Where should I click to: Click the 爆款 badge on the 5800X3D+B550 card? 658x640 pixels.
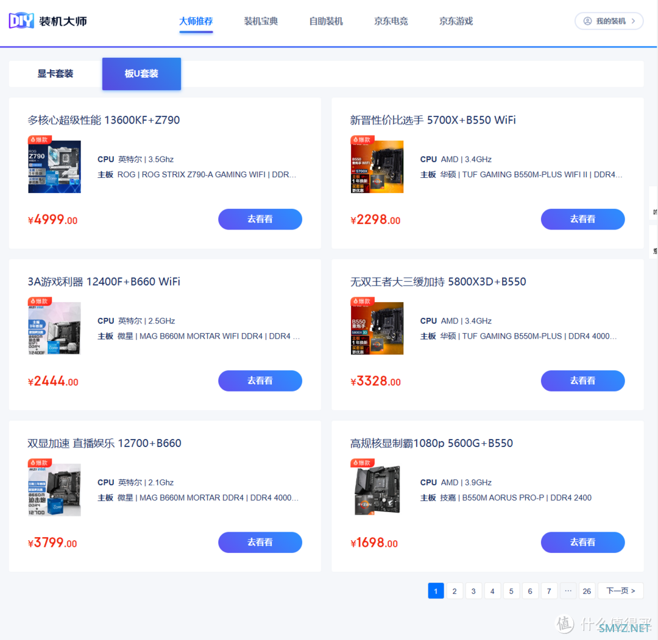362,301
